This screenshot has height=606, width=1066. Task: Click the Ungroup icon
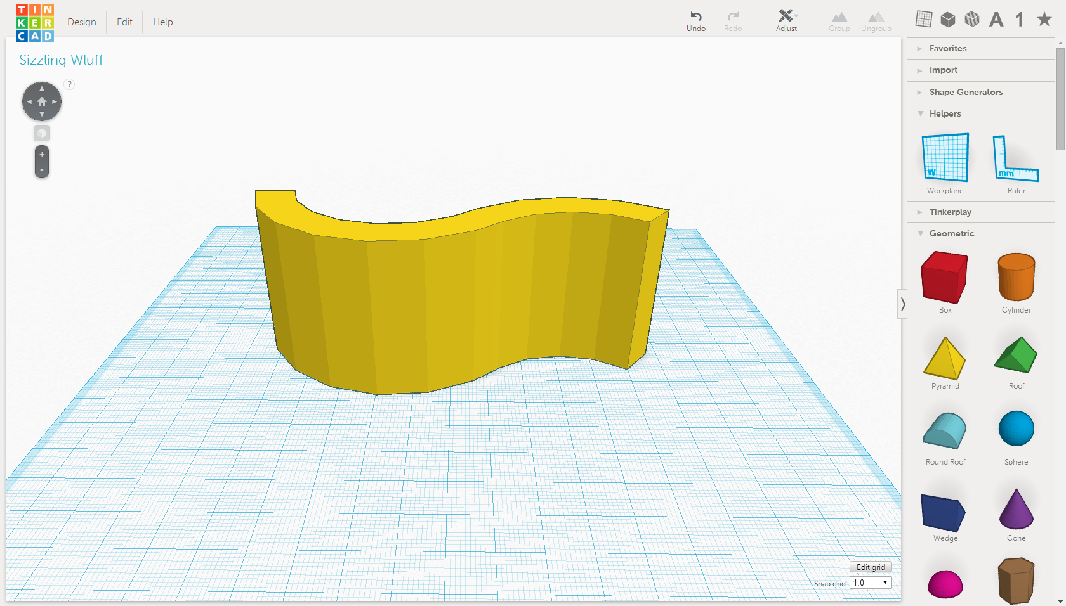click(876, 20)
